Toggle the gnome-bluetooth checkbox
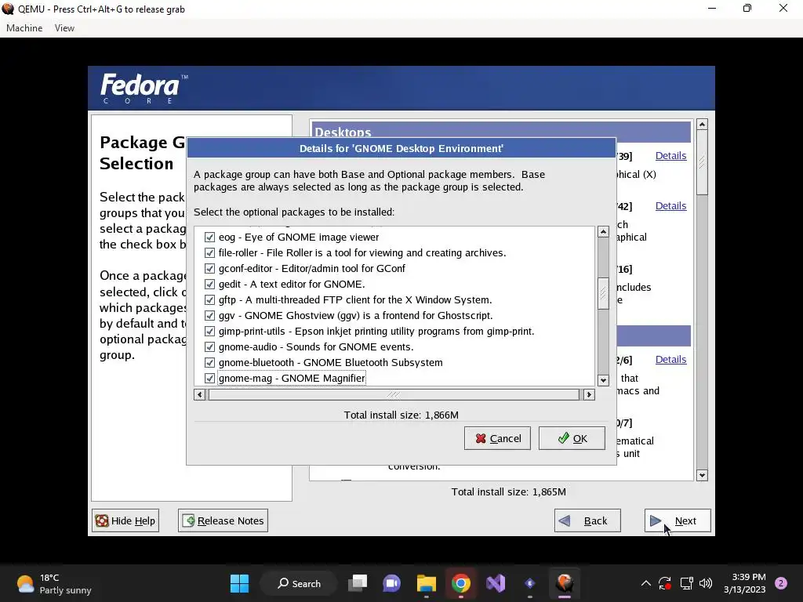The width and height of the screenshot is (803, 602). (x=209, y=362)
